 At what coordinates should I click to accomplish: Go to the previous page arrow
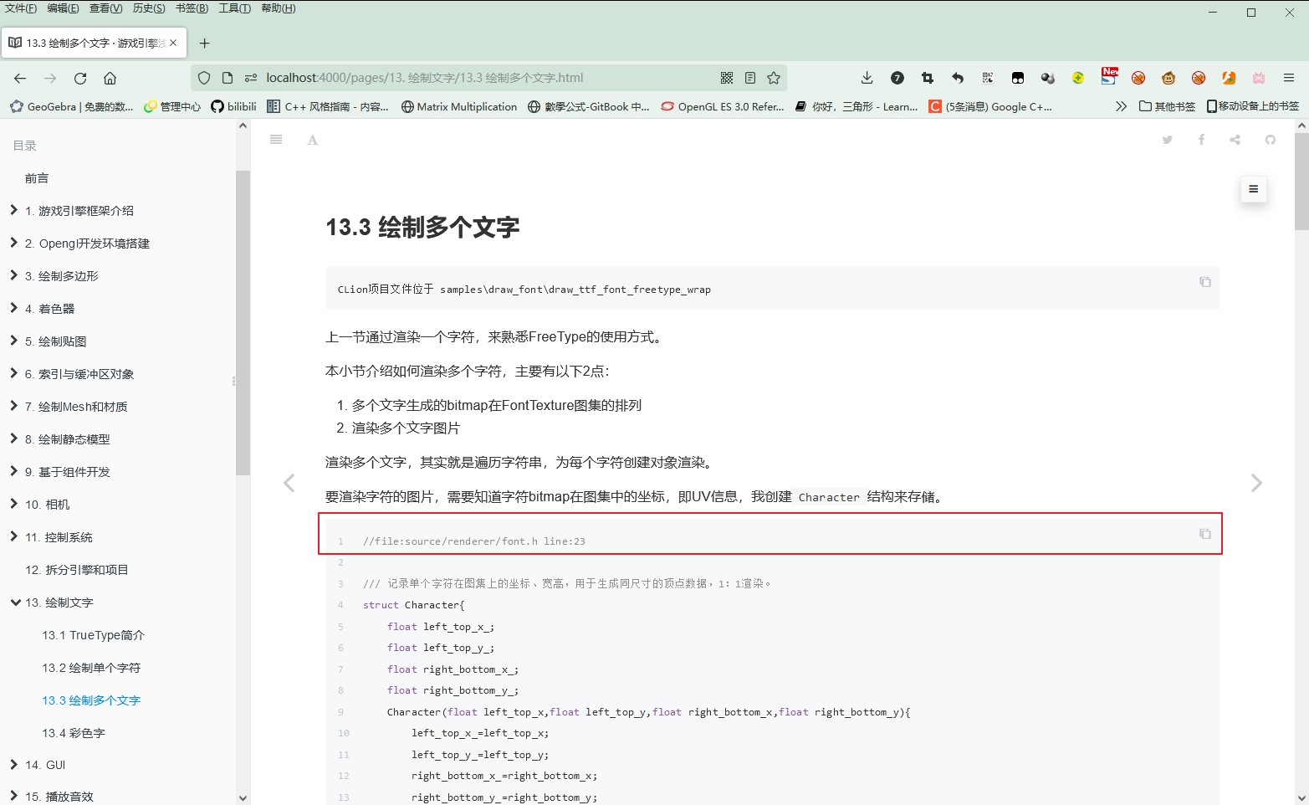coord(289,483)
